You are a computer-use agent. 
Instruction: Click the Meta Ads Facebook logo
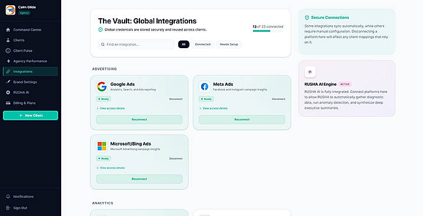coord(205,87)
